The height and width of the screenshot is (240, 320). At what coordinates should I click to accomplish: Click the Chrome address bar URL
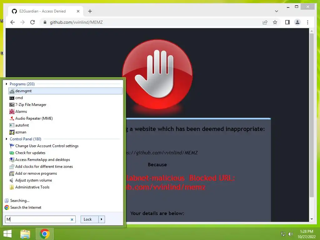pyautogui.click(x=76, y=22)
